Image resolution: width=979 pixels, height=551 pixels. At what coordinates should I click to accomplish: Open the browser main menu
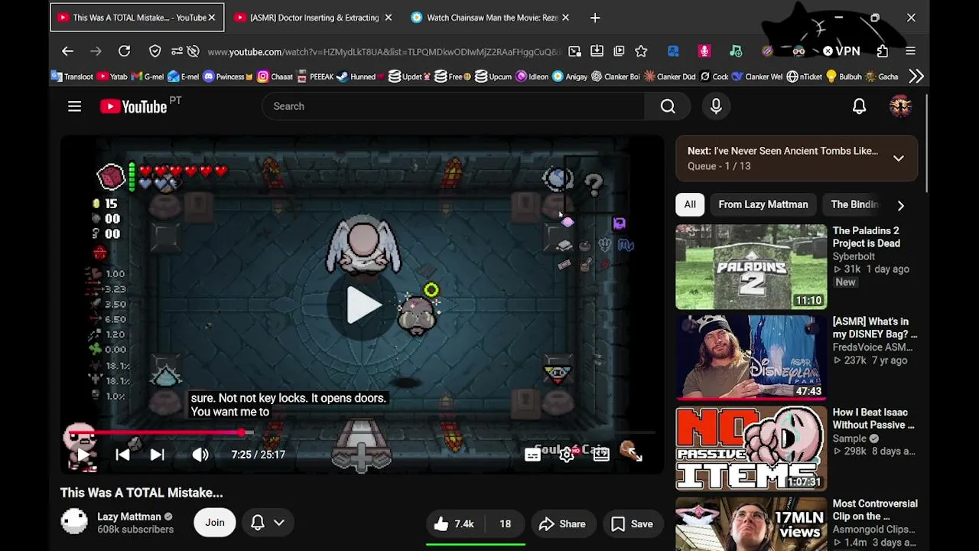tap(910, 51)
